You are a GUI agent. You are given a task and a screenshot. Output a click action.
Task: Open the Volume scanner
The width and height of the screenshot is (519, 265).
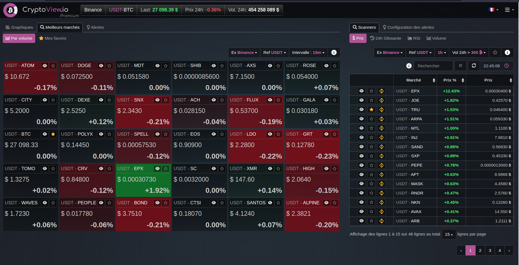click(x=437, y=38)
